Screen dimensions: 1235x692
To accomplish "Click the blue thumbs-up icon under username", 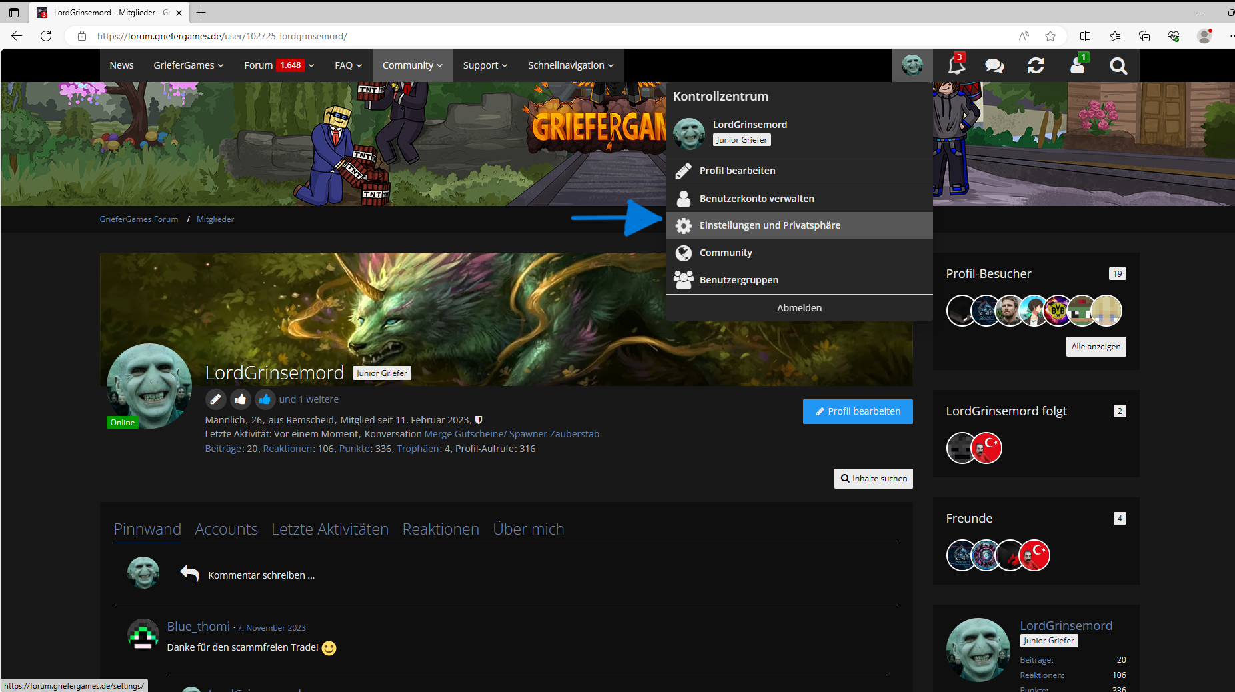I will 265,399.
